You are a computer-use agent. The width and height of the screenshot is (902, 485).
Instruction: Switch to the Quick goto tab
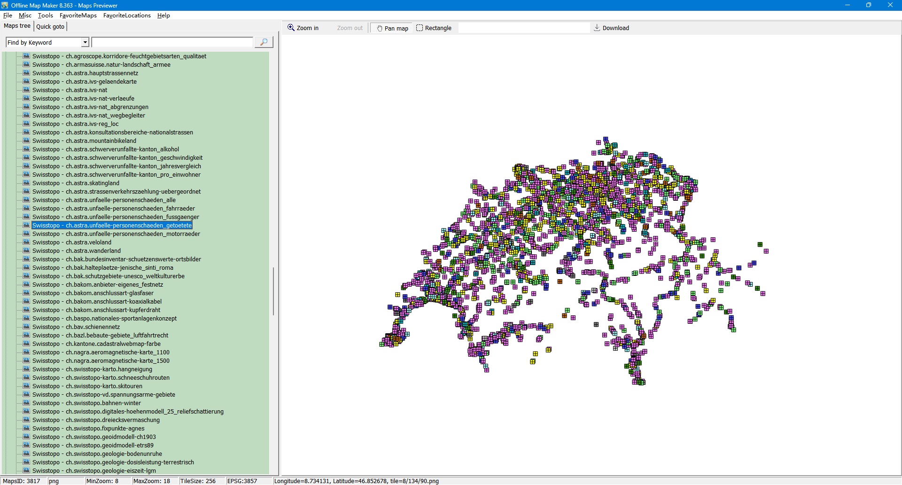tap(50, 27)
